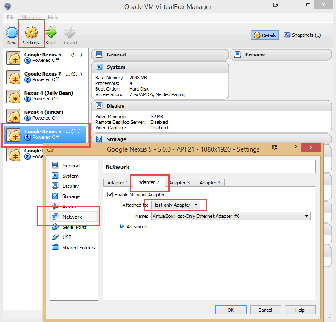Screen dimensions: 336x322
Task: Open Network page in settings sidebar
Action: pos(74,217)
